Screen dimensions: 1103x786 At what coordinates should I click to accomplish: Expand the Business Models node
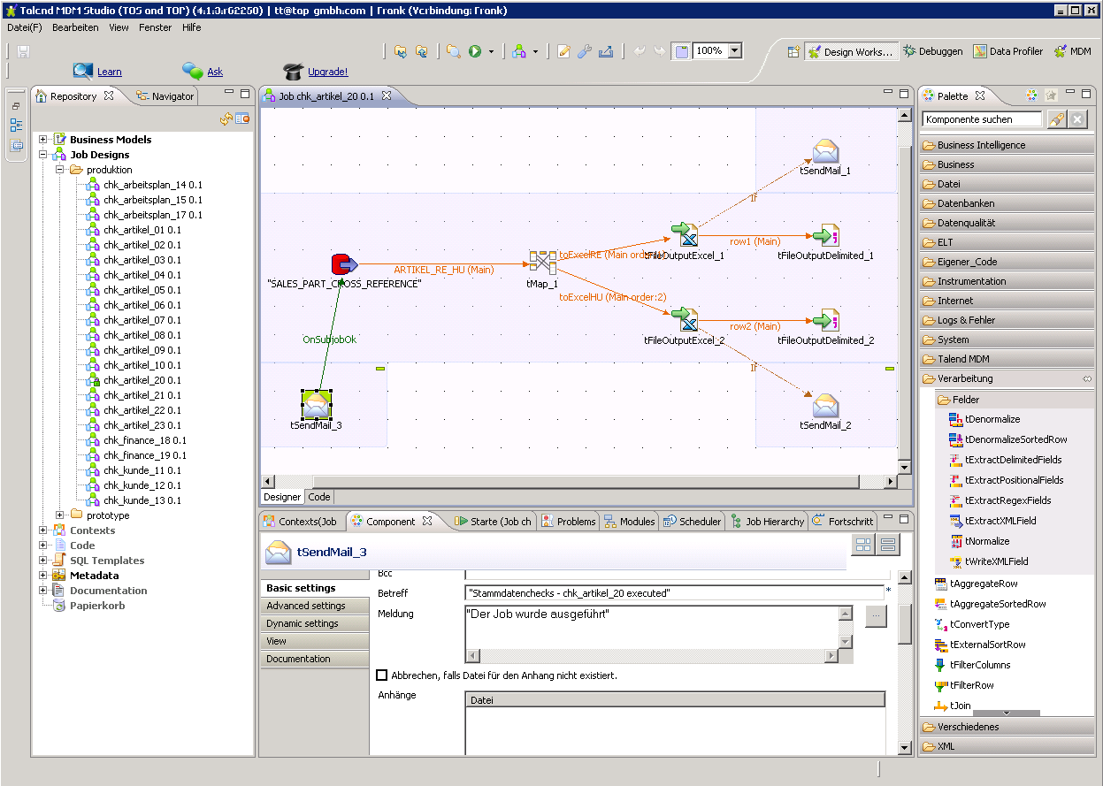click(x=43, y=139)
